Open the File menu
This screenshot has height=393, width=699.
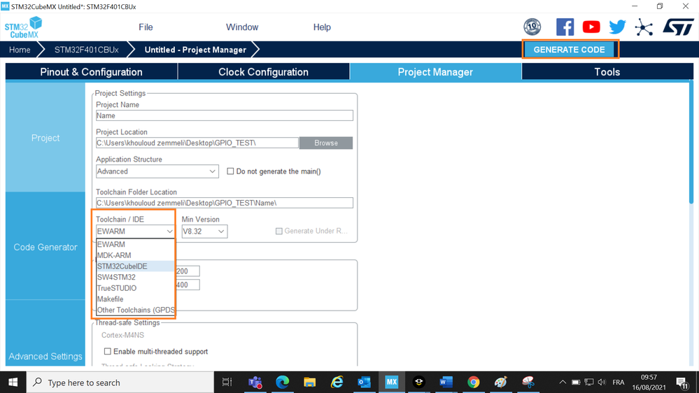point(146,27)
